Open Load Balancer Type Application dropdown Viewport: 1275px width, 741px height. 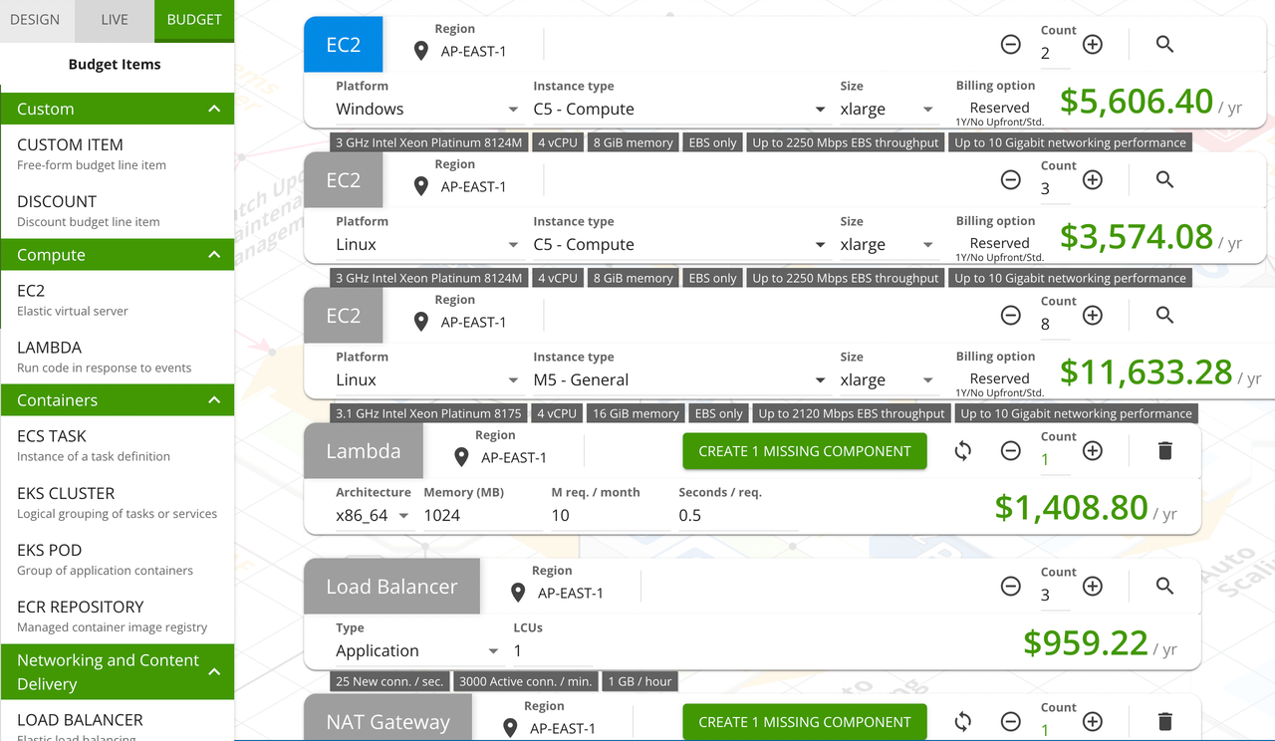pyautogui.click(x=417, y=651)
